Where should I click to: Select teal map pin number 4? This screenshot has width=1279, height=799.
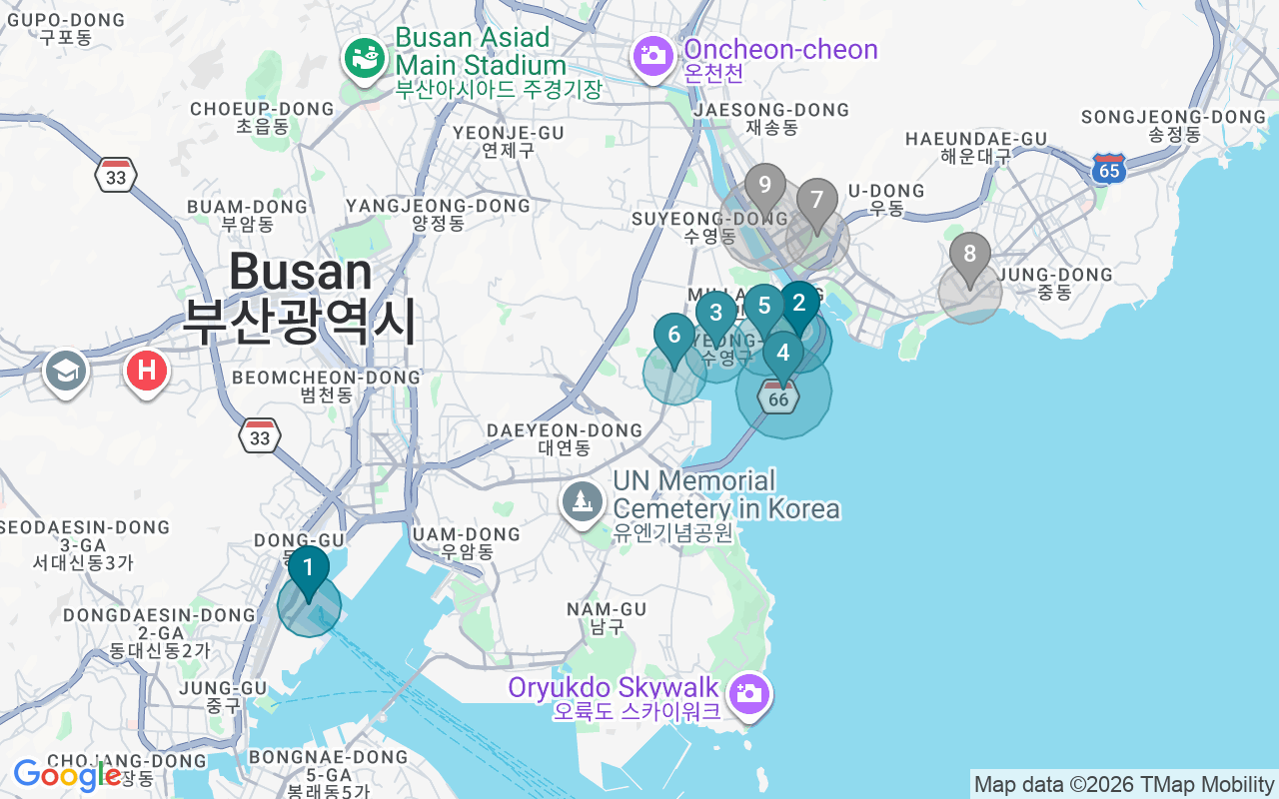pos(783,358)
